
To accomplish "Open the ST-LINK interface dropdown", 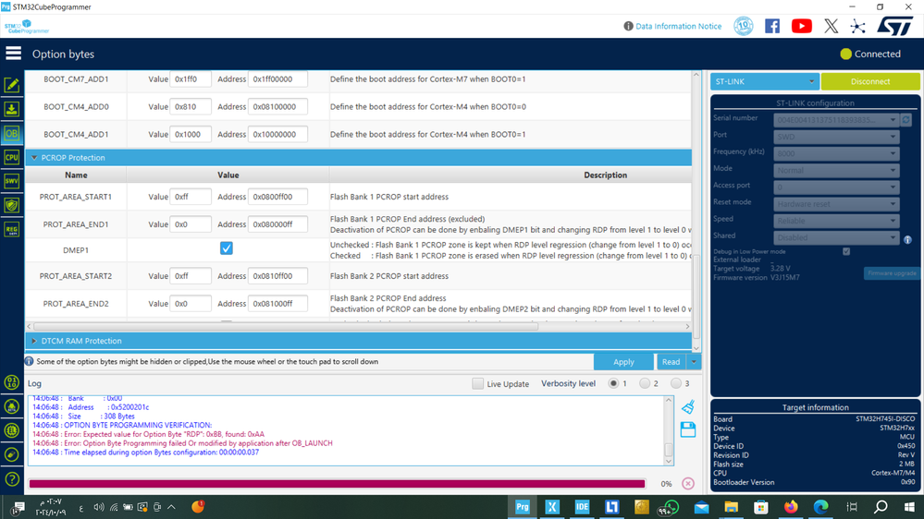I will [764, 81].
